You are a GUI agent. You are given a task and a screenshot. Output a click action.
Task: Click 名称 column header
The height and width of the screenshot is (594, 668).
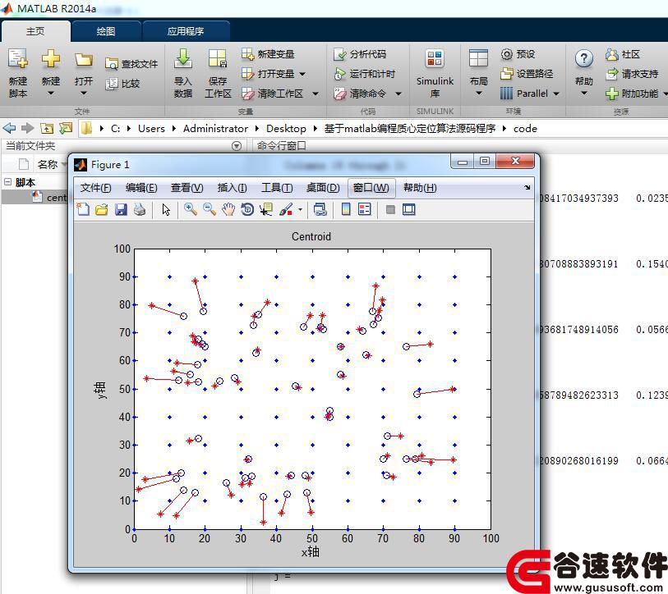(x=48, y=164)
